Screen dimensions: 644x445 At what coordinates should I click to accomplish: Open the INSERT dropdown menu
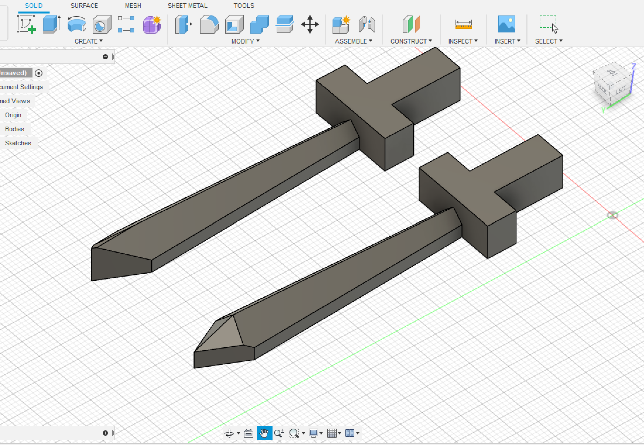pos(507,41)
